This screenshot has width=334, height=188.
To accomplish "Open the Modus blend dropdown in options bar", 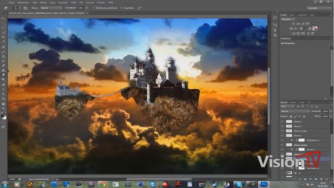I will (51, 8).
